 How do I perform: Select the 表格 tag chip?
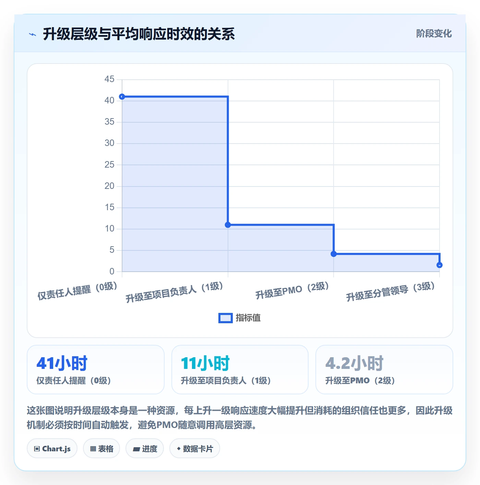(x=101, y=449)
